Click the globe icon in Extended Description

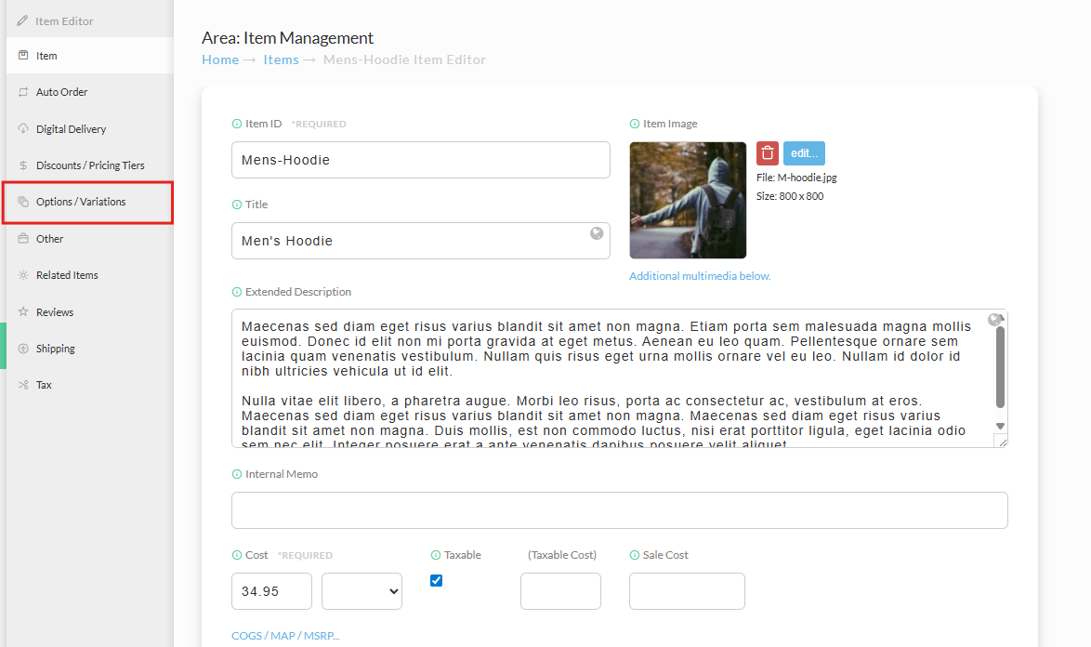pyautogui.click(x=994, y=320)
